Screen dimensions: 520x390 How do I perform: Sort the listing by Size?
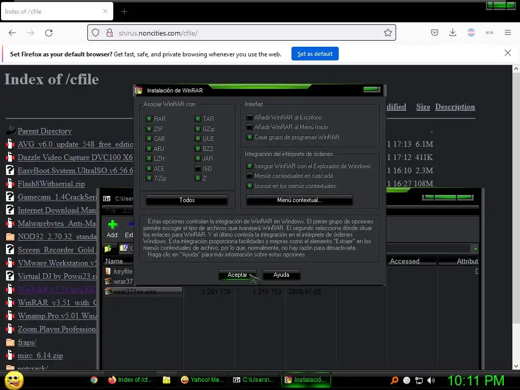pos(423,107)
